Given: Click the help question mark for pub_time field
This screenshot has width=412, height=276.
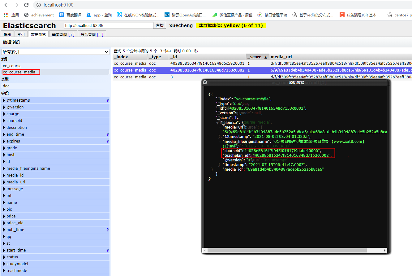Looking at the screenshot, I should [x=108, y=230].
